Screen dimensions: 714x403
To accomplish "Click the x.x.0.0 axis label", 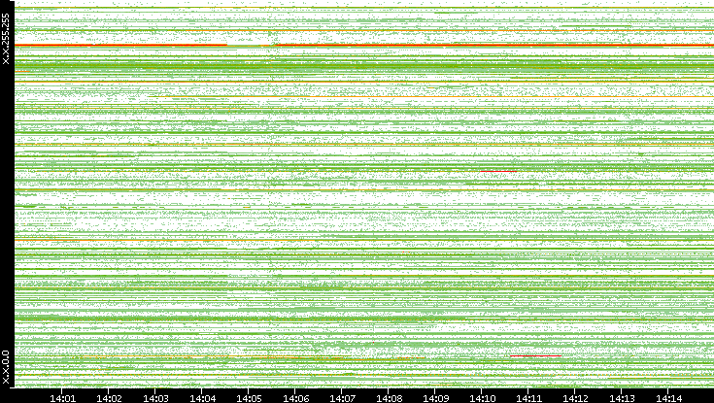I will click(6, 367).
